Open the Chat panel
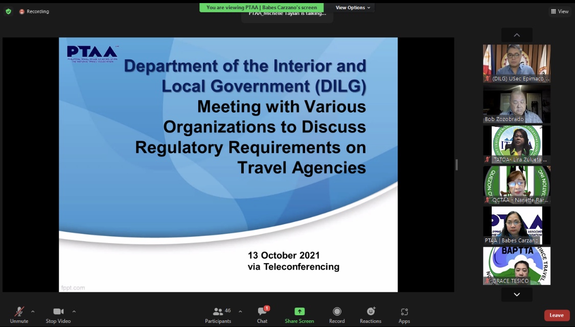This screenshot has width=575, height=327. pyautogui.click(x=262, y=315)
